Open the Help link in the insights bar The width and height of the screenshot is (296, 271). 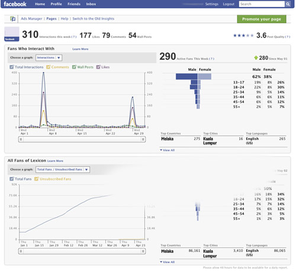coord(65,18)
